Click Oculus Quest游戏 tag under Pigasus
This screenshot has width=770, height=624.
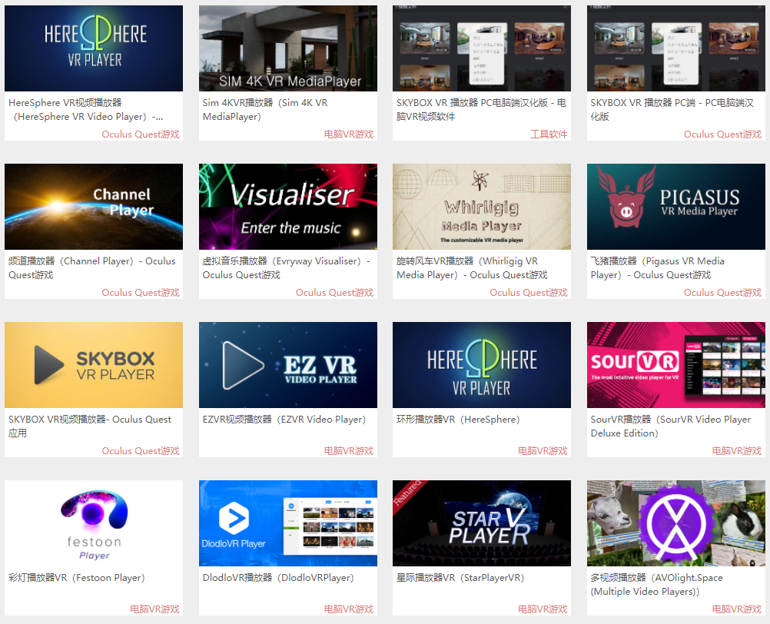[723, 293]
